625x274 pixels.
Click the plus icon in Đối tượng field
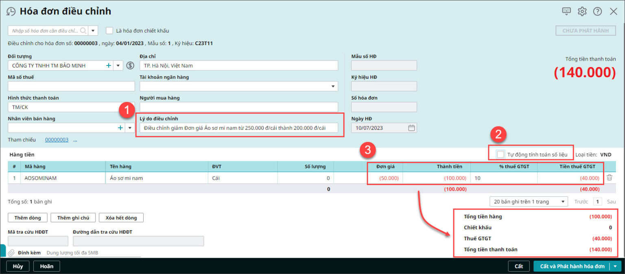[x=109, y=65]
